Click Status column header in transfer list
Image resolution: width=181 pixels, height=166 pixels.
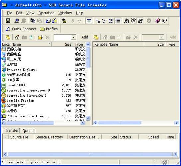(129, 137)
